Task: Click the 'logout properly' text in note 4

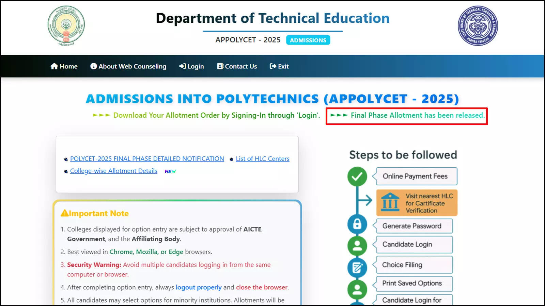Action: (x=199, y=287)
